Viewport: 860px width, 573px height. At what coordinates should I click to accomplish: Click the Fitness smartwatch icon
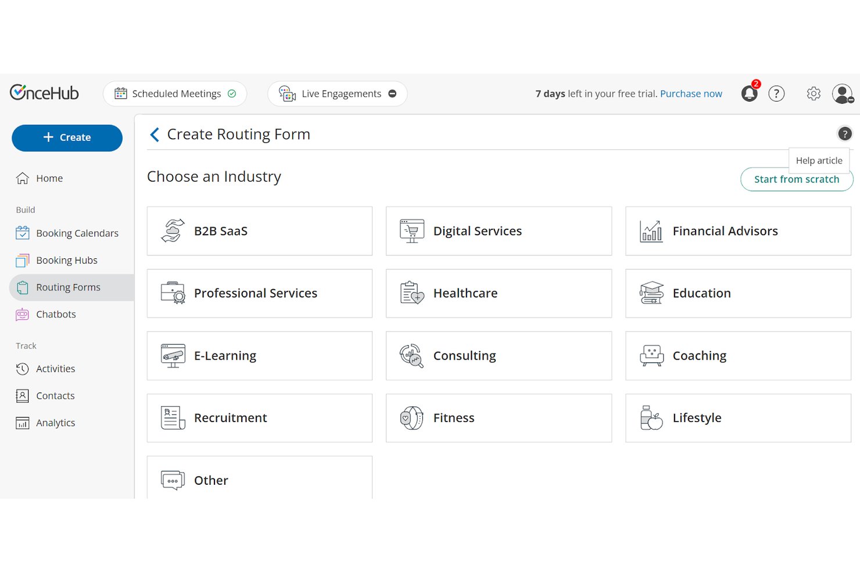tap(412, 418)
